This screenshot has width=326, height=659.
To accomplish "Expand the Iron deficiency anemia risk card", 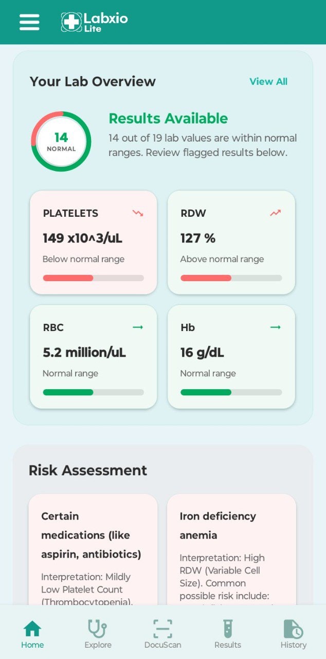I will tap(231, 546).
